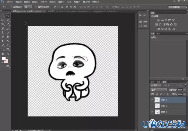Select the Paint Bucket tool
Screen dimensions: 188x131
[x=8, y=37]
